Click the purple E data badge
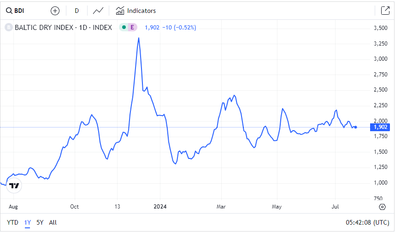 coord(133,28)
